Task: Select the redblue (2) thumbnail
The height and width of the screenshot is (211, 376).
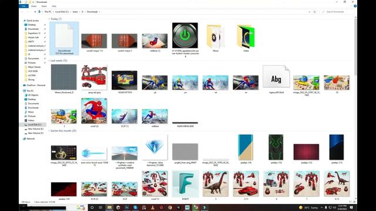Action: [155, 40]
